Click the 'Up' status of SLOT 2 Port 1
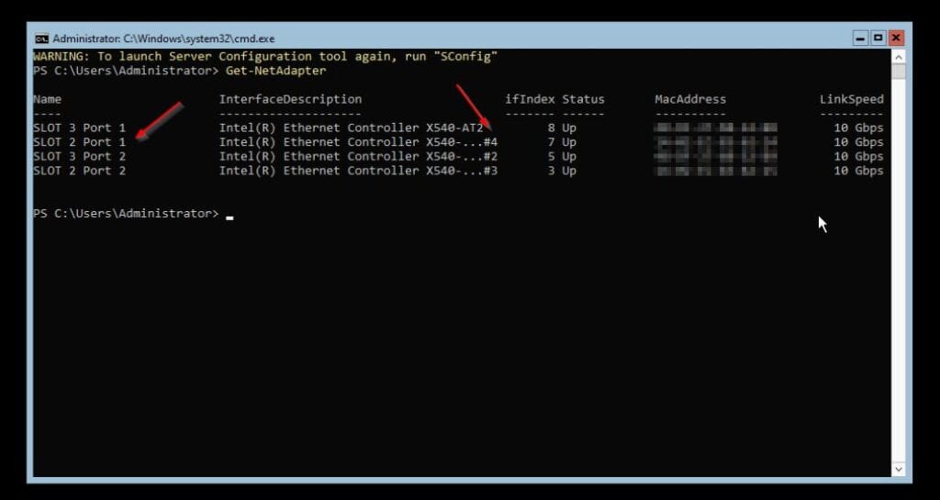The height and width of the screenshot is (500, 940). click(569, 142)
